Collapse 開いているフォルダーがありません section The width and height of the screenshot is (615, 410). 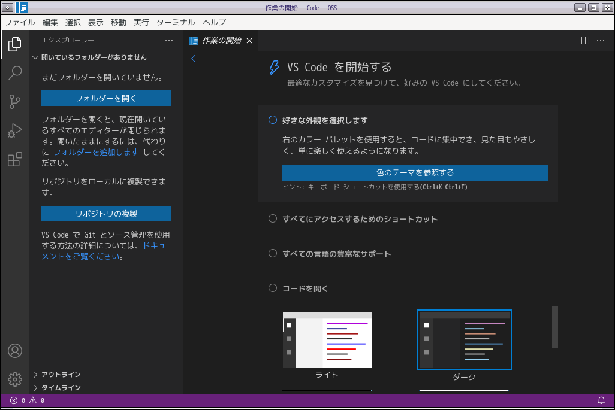pos(106,57)
